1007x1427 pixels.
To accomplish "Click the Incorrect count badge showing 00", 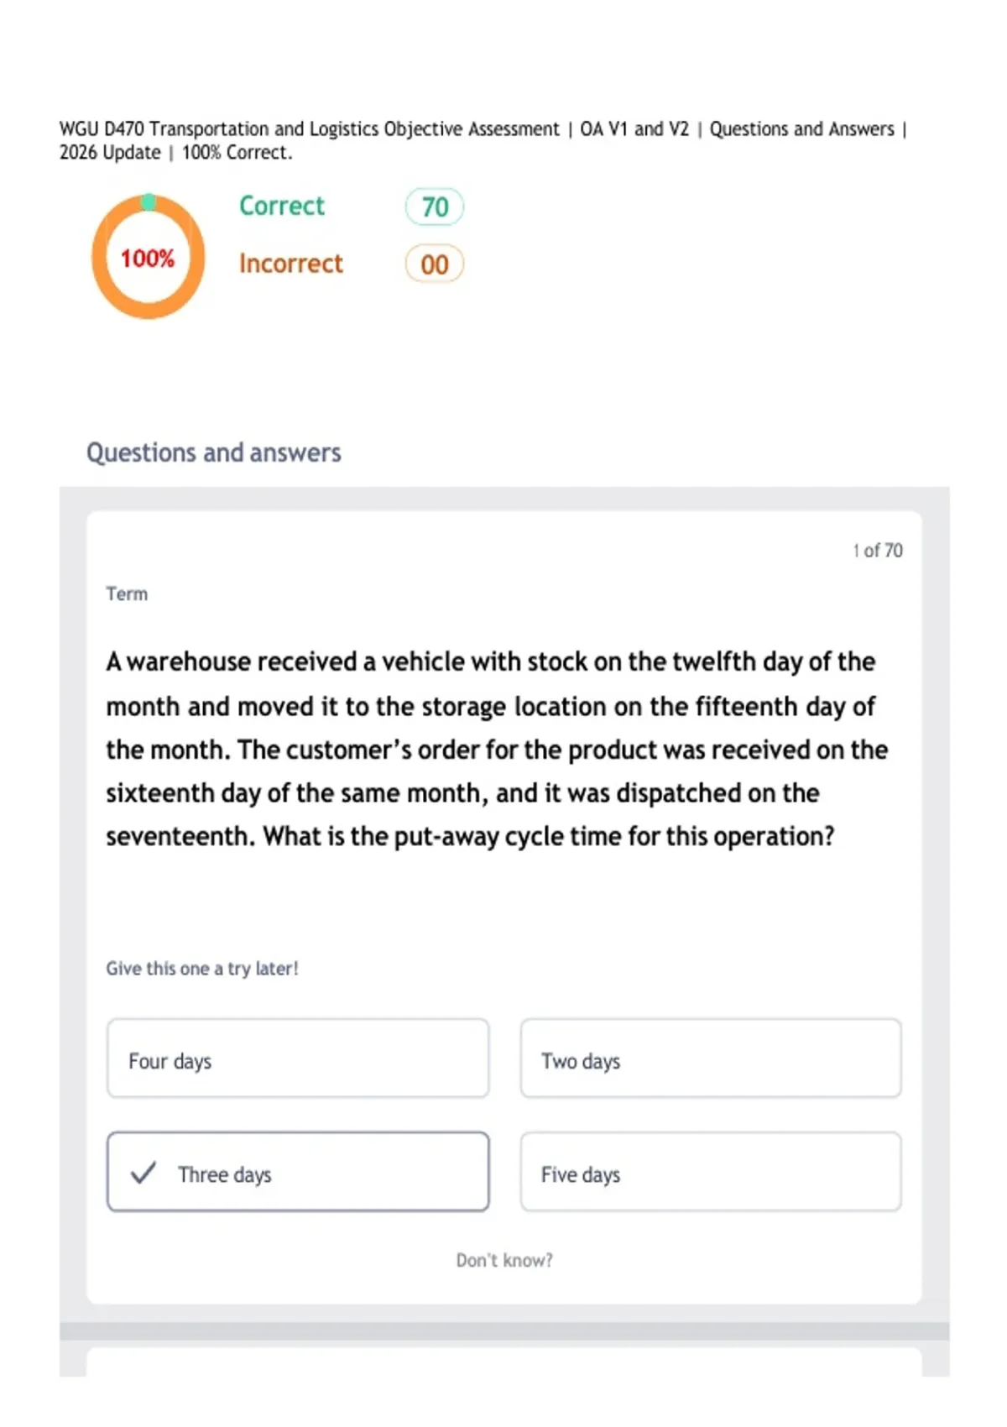I will (435, 264).
